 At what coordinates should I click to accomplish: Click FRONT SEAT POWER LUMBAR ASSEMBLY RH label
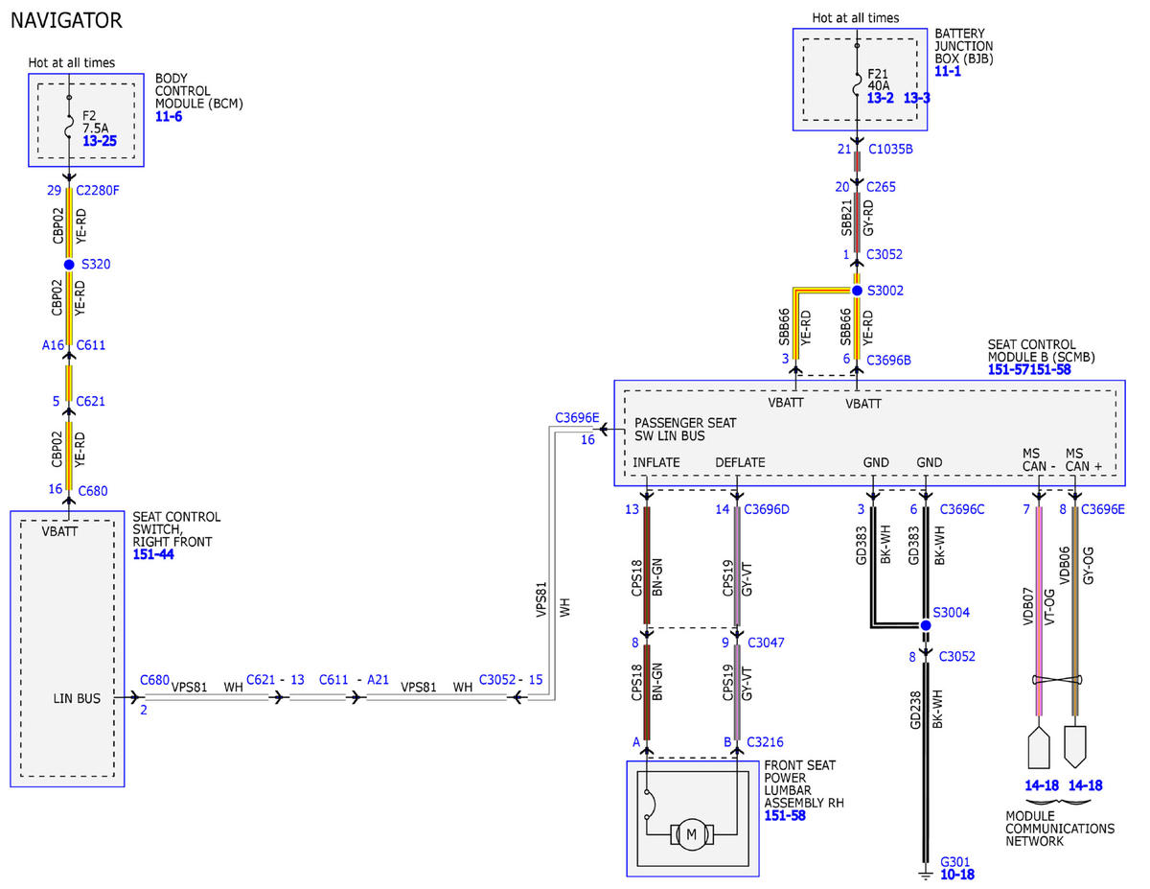[x=805, y=784]
